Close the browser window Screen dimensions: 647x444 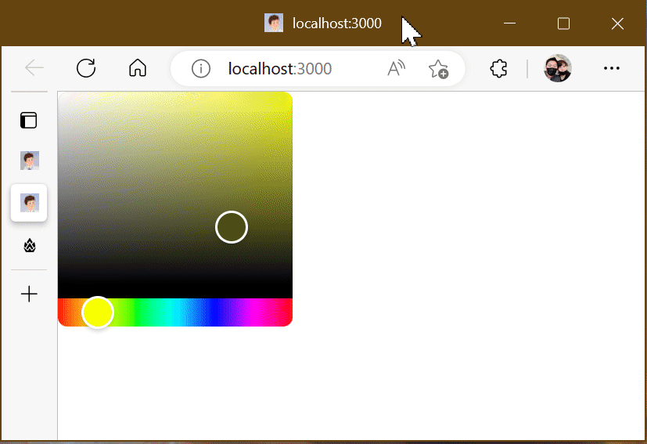[x=617, y=23]
